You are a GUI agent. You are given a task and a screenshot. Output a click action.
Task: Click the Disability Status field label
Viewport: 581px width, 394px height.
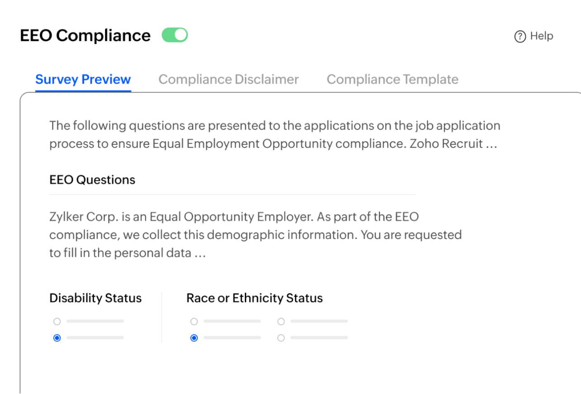click(95, 298)
